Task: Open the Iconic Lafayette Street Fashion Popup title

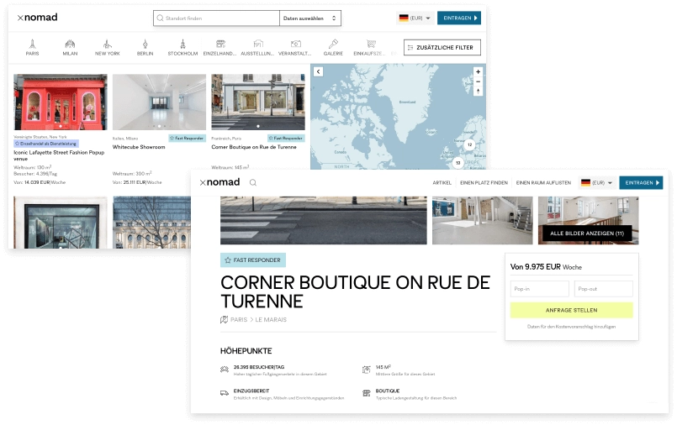Action: point(59,155)
